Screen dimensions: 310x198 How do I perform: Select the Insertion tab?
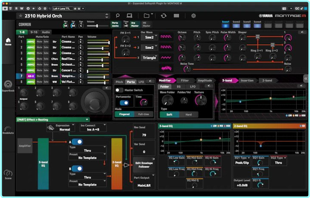coord(247,81)
